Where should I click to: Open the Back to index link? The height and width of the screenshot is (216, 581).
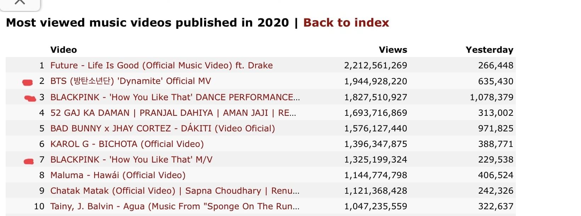coord(346,23)
